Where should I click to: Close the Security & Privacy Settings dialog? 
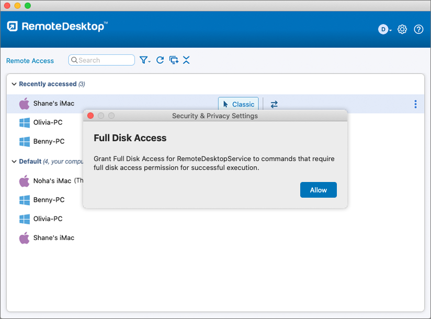(90, 116)
